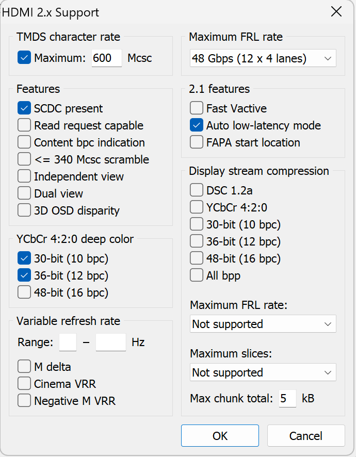Uncheck 30-bit (10 bpc) YCbCr 4:2:0 deep color
356x457 pixels.
click(24, 258)
